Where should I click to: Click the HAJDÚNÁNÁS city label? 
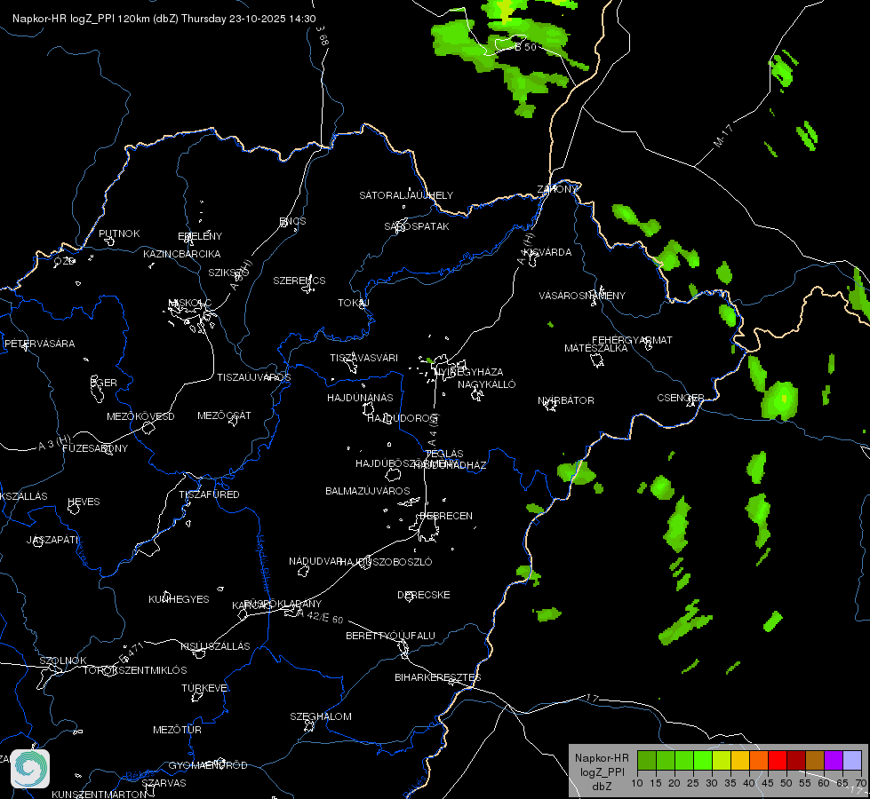click(360, 398)
